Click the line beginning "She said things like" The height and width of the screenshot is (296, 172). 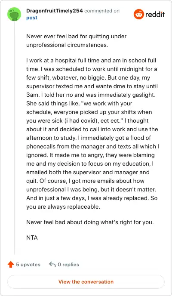[x=79, y=103]
